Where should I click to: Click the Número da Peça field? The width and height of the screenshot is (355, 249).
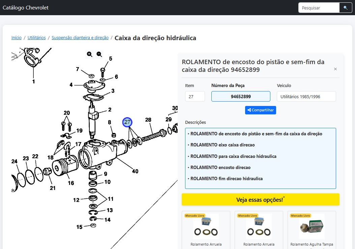[241, 96]
